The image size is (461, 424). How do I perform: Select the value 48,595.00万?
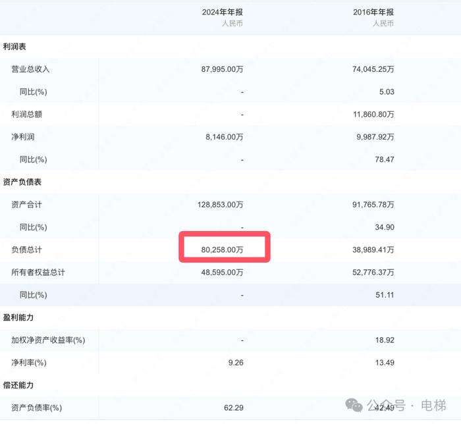[x=223, y=273]
